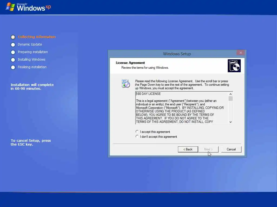
Task: Click the software box icon in header
Action: click(234, 66)
